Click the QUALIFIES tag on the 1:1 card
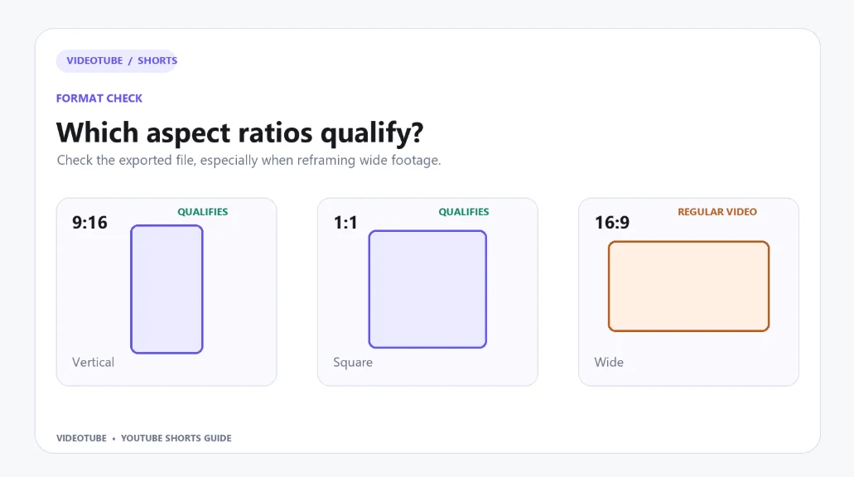854x477 pixels. click(464, 212)
